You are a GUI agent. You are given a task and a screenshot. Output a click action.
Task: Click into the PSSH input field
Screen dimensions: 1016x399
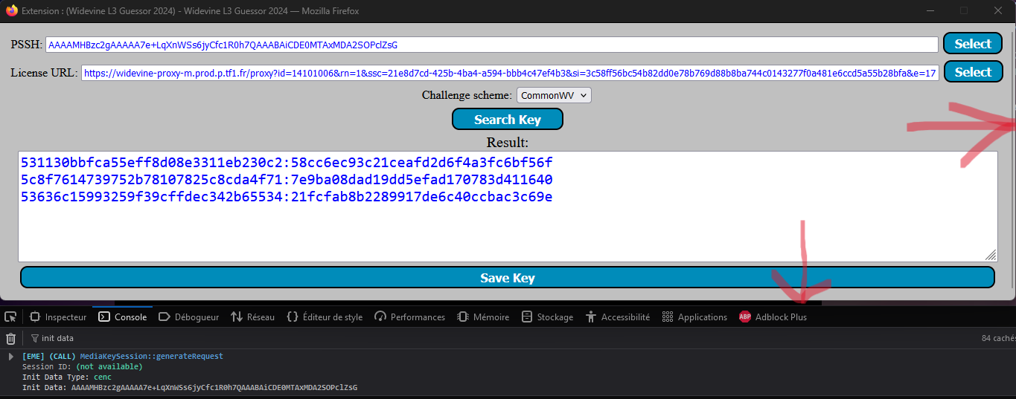point(491,45)
